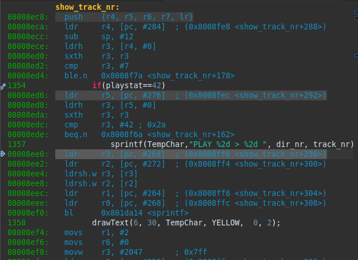Click source line number 1358
Screen dimensions: 358x260
click(x=17, y=223)
